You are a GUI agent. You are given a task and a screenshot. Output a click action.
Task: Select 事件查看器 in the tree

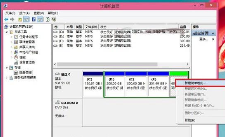coord(27,42)
